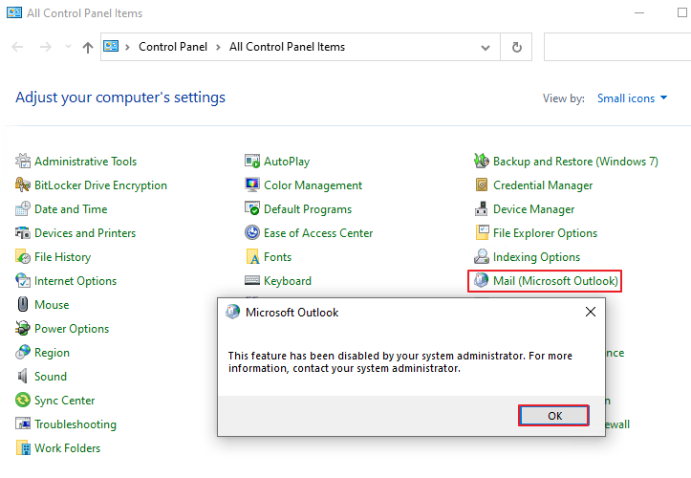Click the Control Panel breadcrumb
The image size is (691, 478).
point(173,47)
